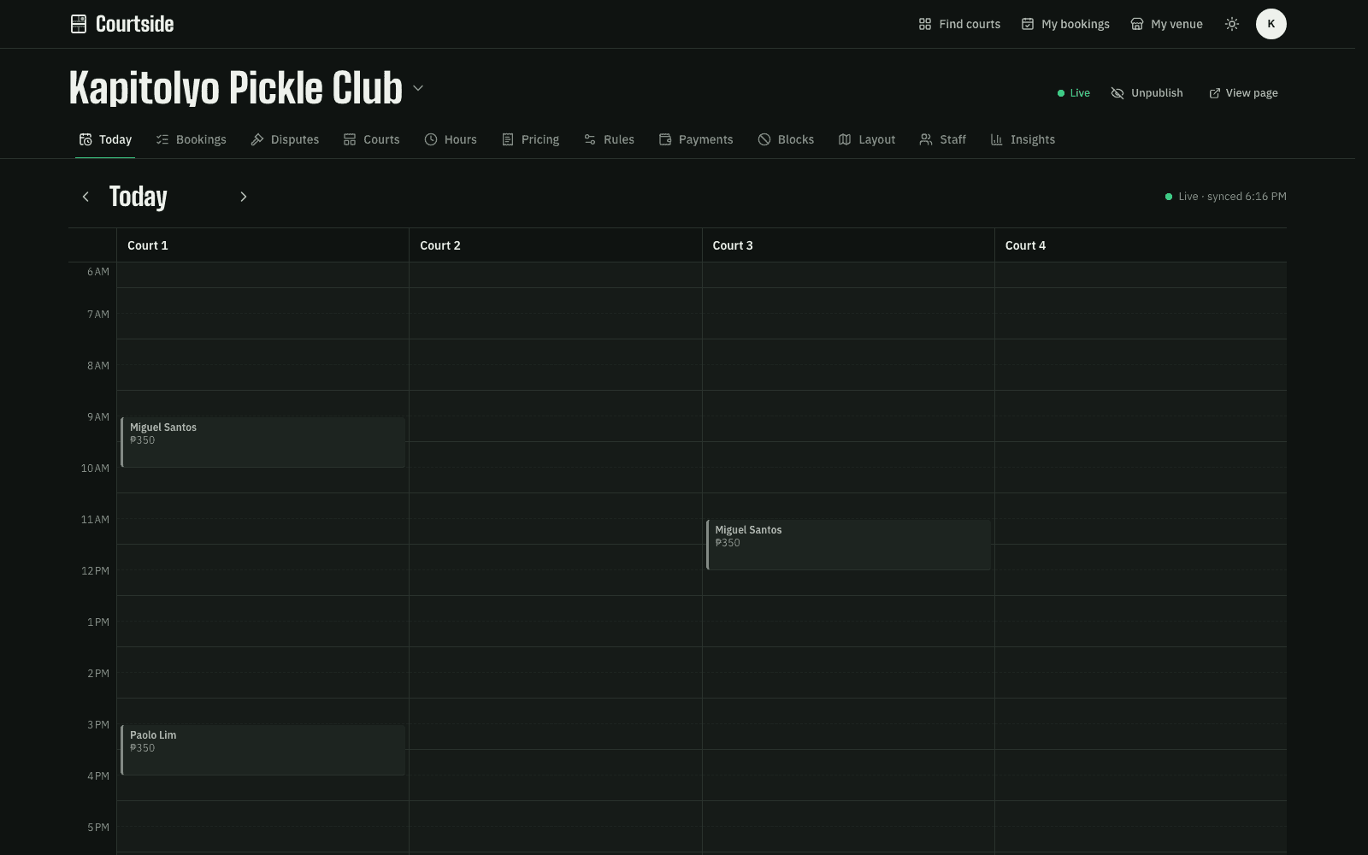Click the Courtside logo icon

(79, 24)
